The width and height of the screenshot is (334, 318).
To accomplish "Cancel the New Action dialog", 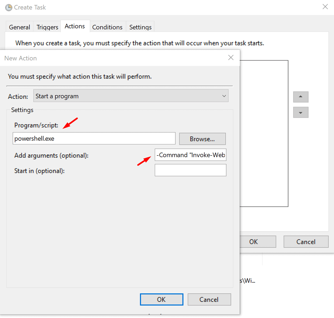I will [x=209, y=300].
